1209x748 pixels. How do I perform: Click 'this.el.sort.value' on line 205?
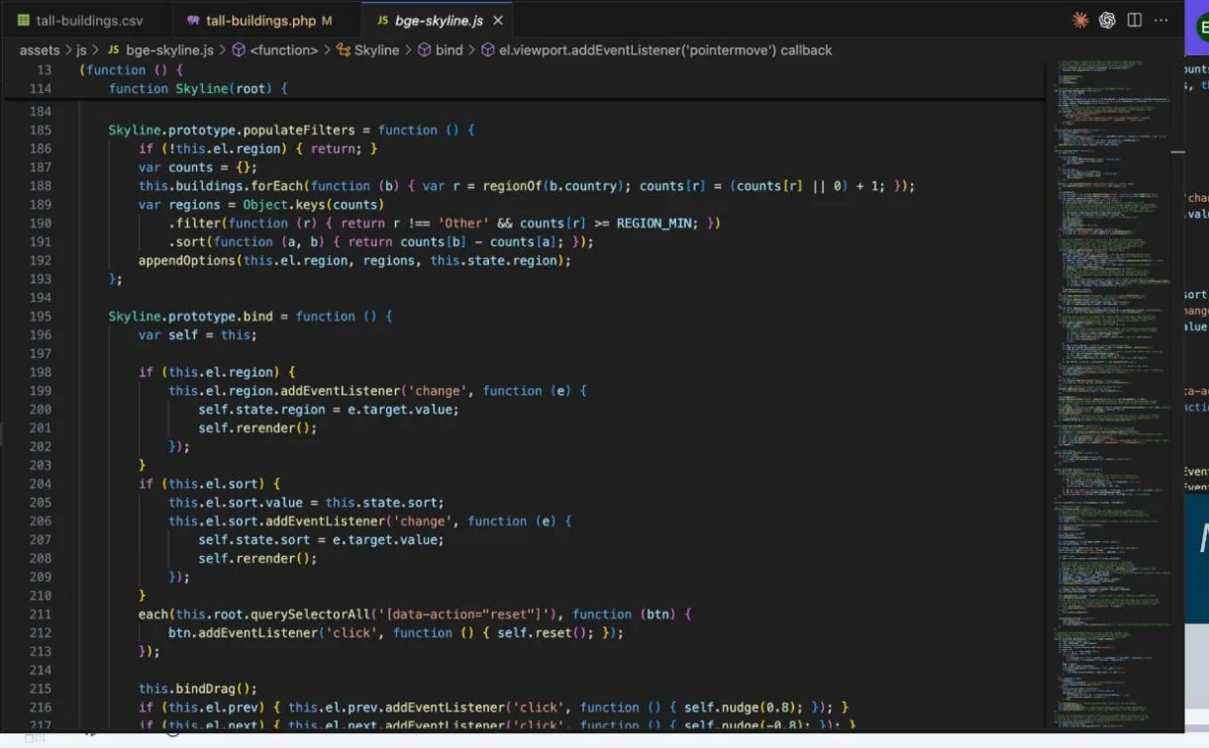pos(235,502)
